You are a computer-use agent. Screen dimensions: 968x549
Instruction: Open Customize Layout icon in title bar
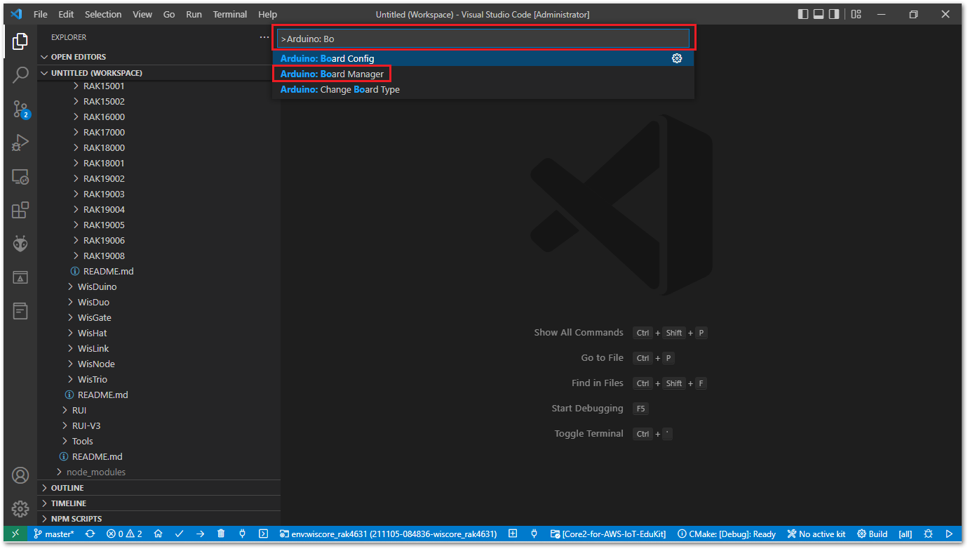(x=856, y=14)
